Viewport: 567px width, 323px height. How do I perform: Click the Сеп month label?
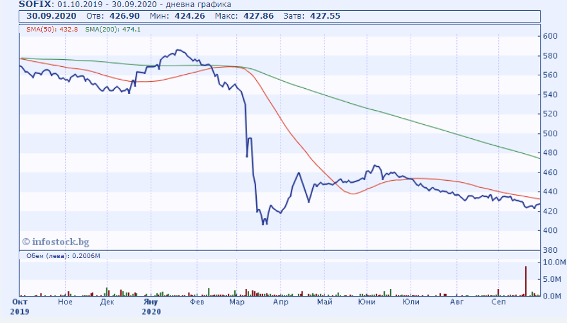point(499,302)
